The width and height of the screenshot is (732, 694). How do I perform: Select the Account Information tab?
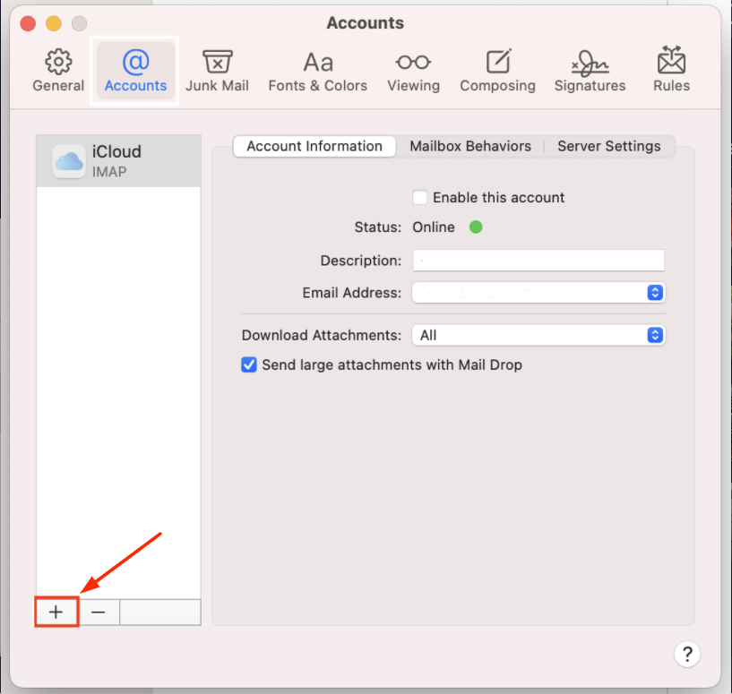(x=314, y=146)
